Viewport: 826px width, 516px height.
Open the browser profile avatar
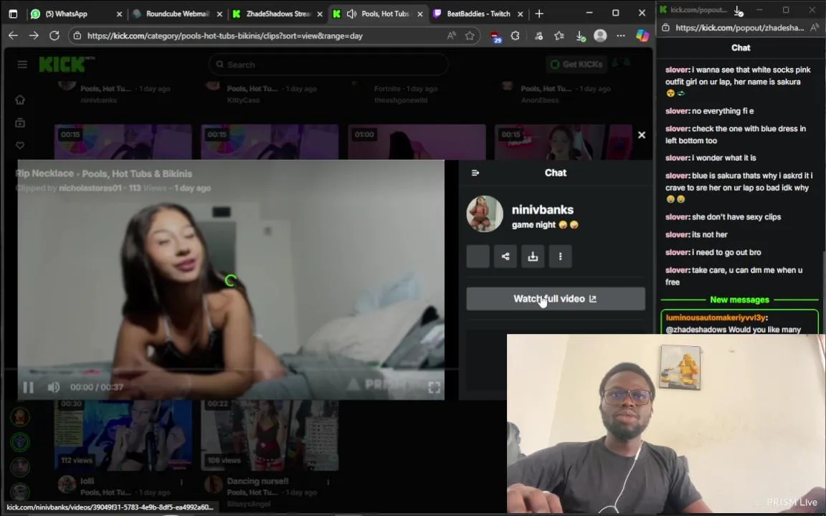600,36
